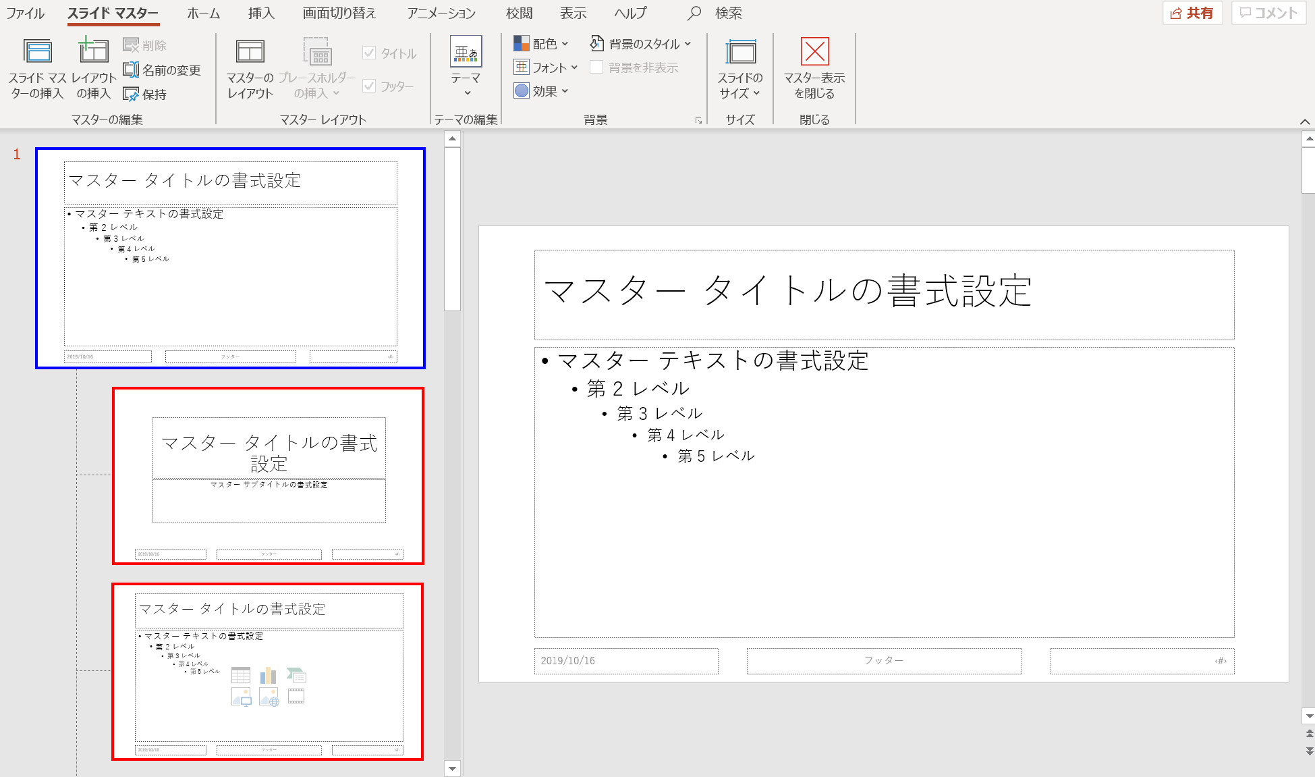Switch to the Insert (挿入) tab
Viewport: 1315px width, 777px height.
pos(261,13)
